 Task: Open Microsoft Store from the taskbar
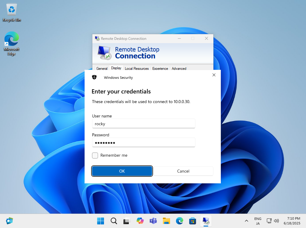[192, 221]
